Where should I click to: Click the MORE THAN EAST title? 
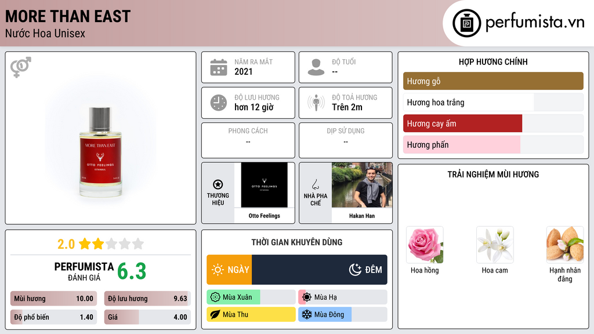pos(68,17)
